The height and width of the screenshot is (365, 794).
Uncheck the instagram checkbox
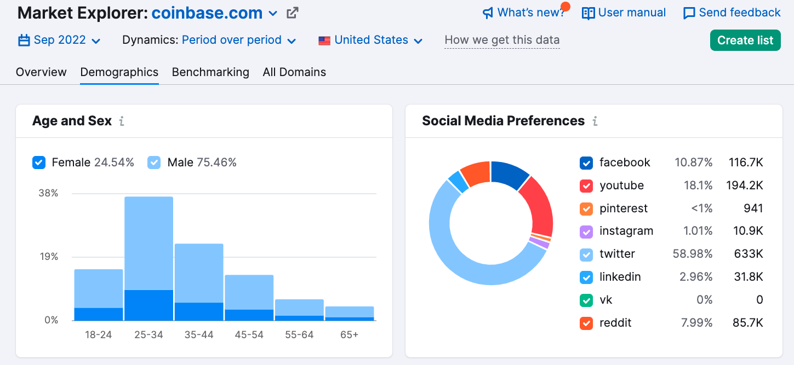coord(586,231)
